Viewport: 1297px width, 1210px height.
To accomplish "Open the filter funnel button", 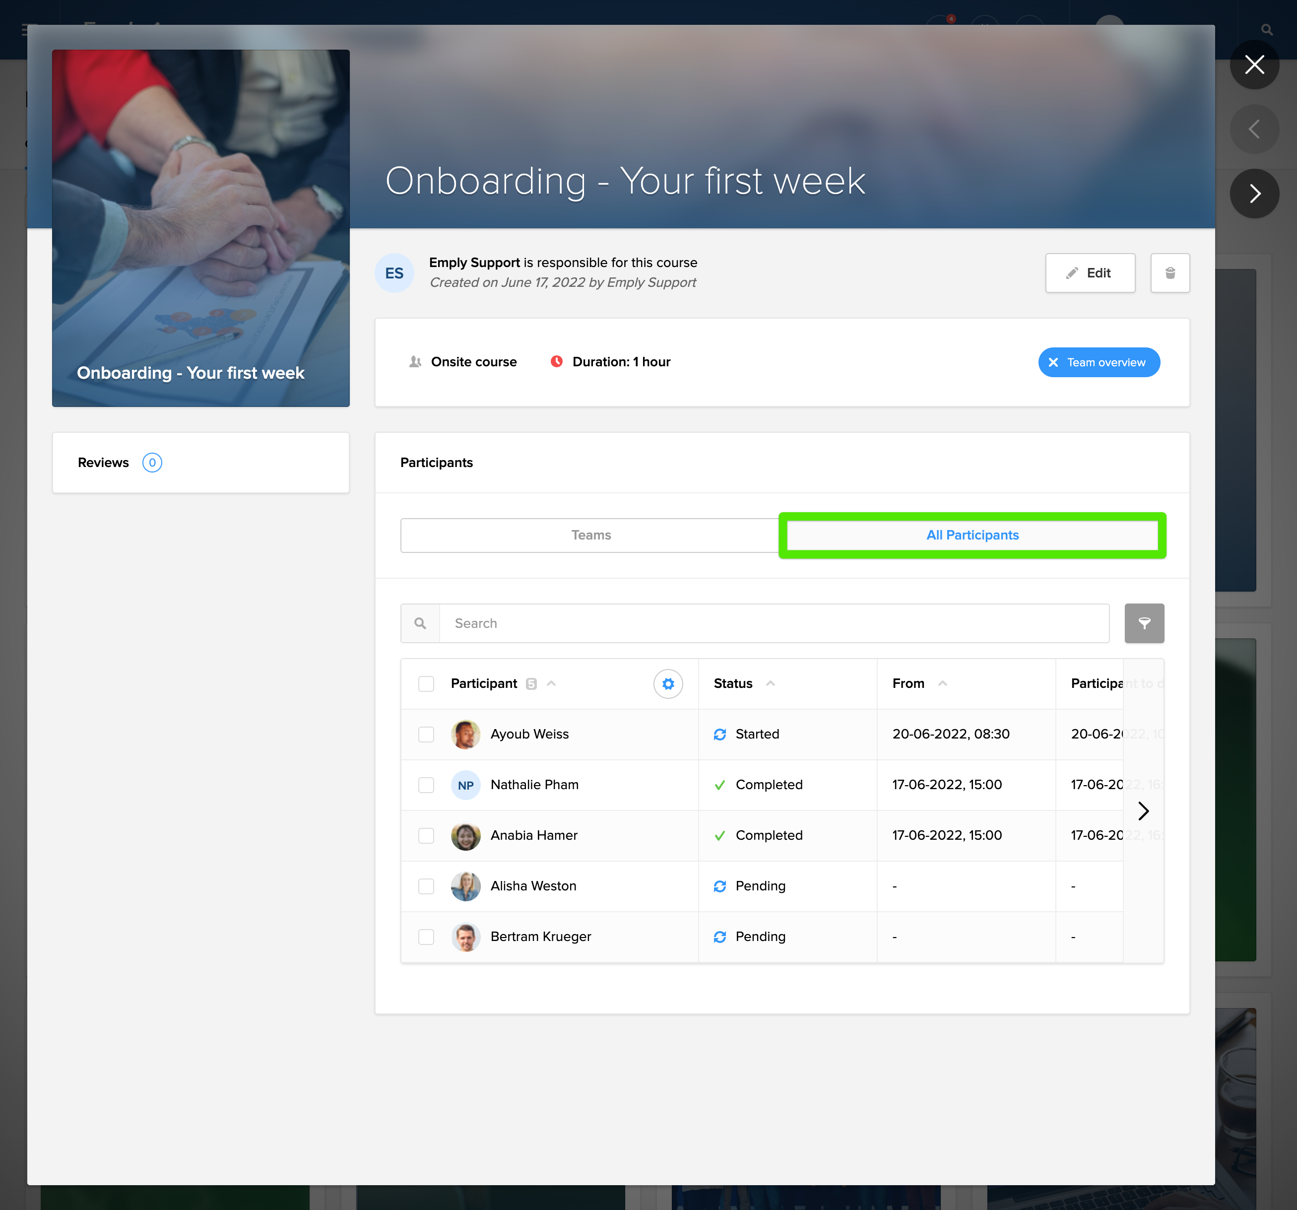I will pyautogui.click(x=1144, y=623).
